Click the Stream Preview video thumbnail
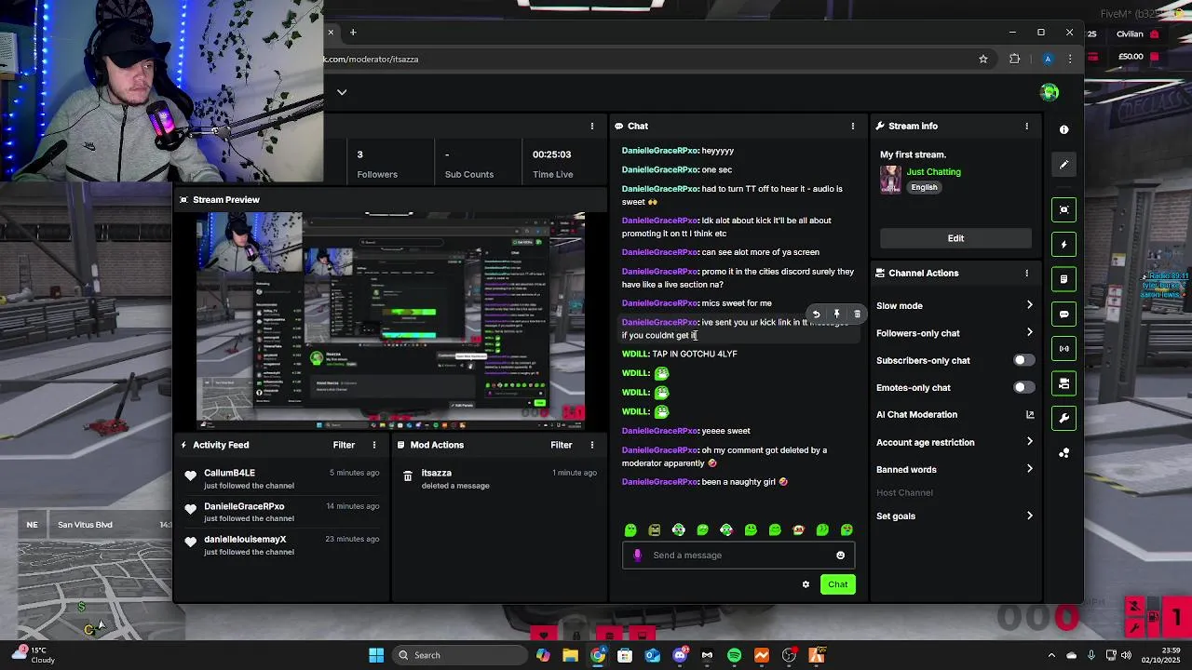This screenshot has width=1192, height=670. (390, 321)
